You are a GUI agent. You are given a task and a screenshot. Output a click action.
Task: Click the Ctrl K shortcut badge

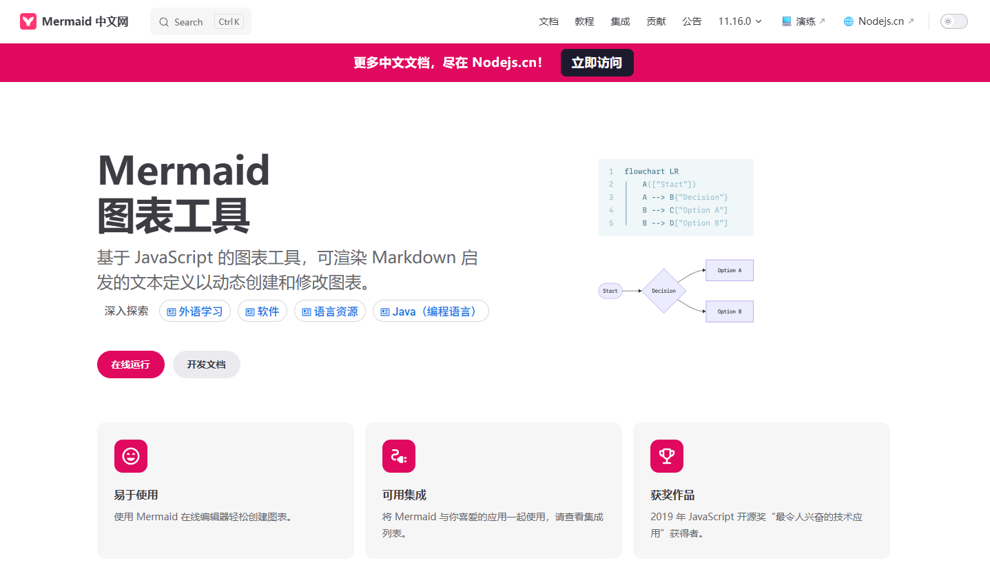[229, 21]
